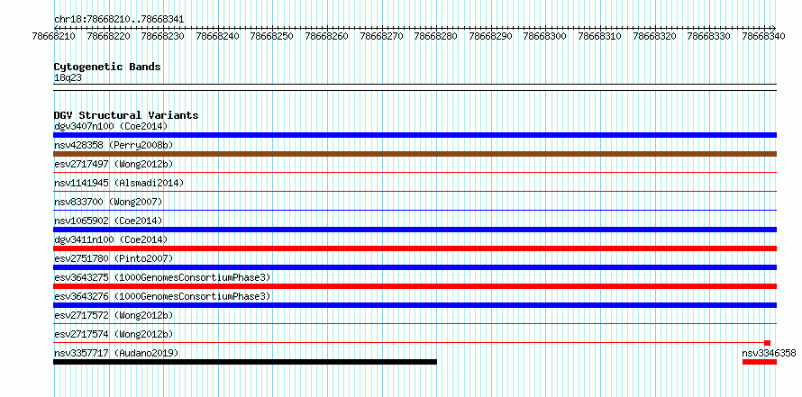Click the nsv3346358 variant label
The image size is (802, 397).
click(769, 353)
